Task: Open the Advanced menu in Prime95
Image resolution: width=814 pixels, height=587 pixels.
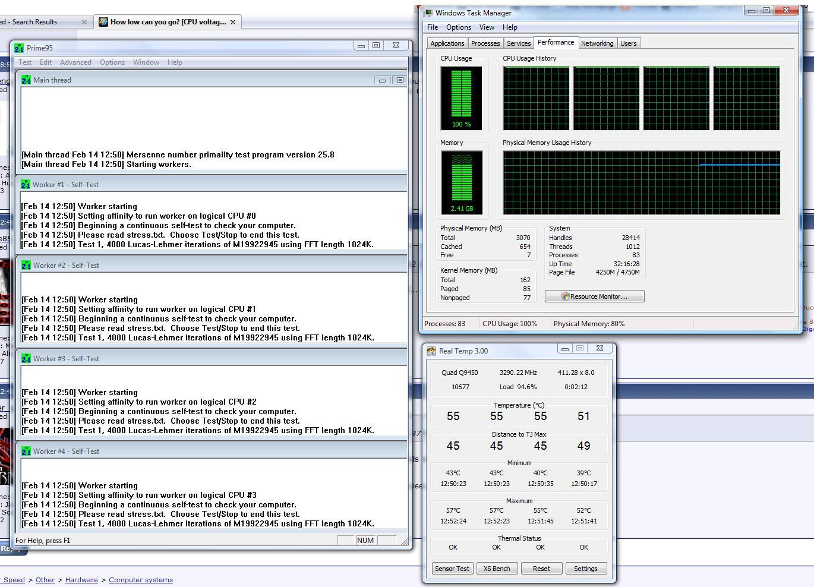Action: 75,62
